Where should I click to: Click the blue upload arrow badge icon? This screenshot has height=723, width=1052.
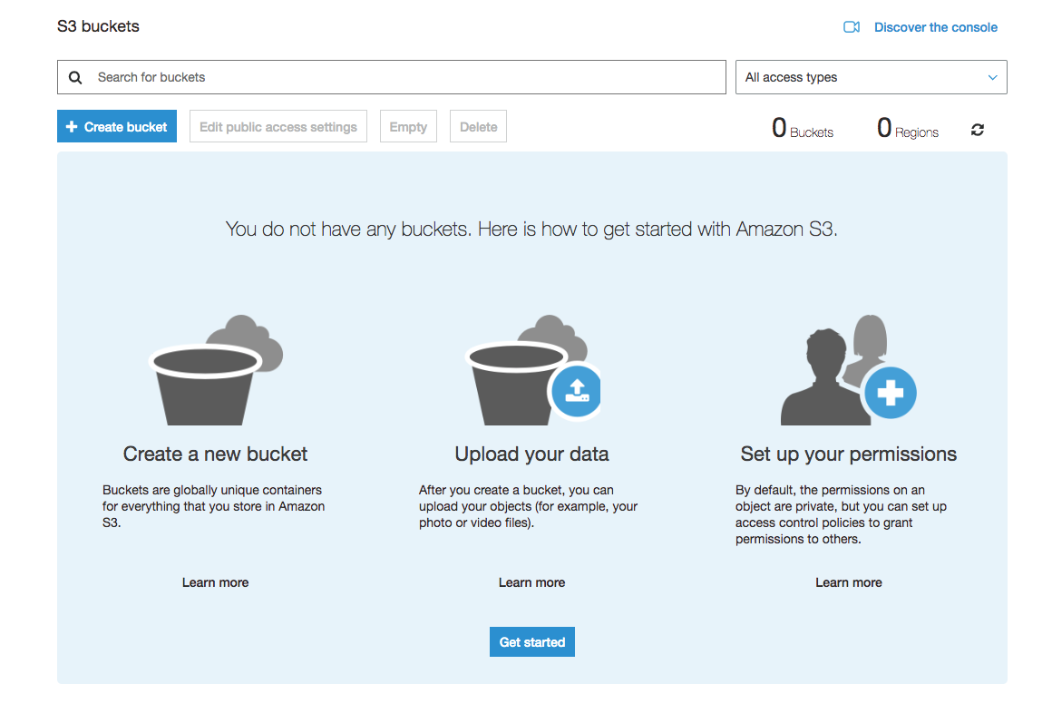[576, 391]
